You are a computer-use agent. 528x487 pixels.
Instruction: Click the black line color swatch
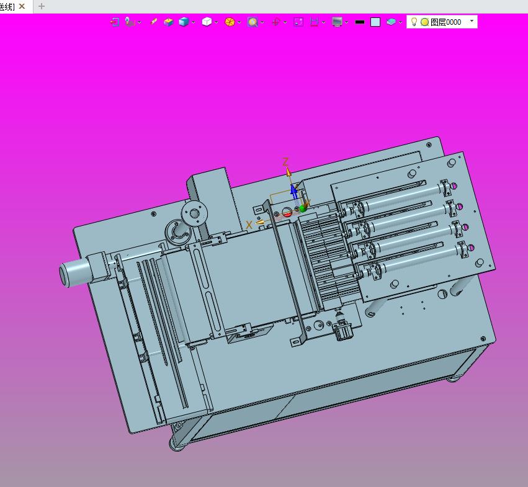pos(360,22)
